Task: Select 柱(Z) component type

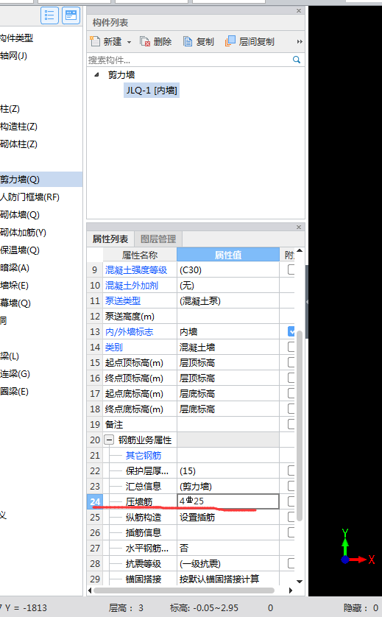Action: (x=10, y=109)
